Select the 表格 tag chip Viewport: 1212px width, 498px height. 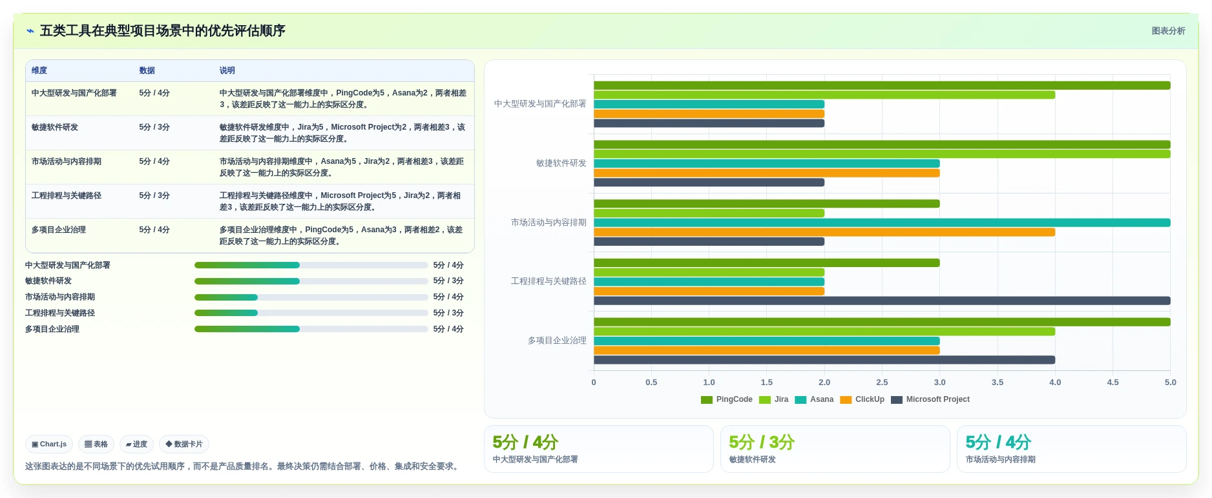(96, 444)
